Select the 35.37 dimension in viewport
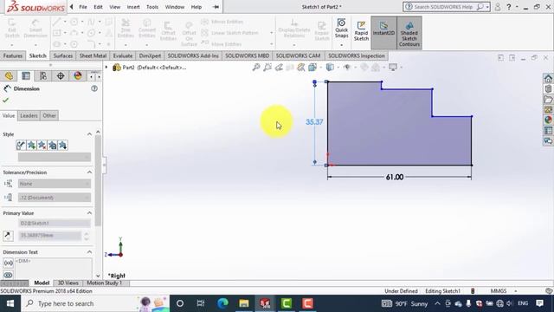This screenshot has width=554, height=312. tap(314, 122)
